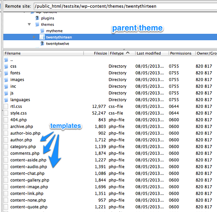Click the content-aside.php file icon
This screenshot has height=212, width=217.
[x=6, y=160]
